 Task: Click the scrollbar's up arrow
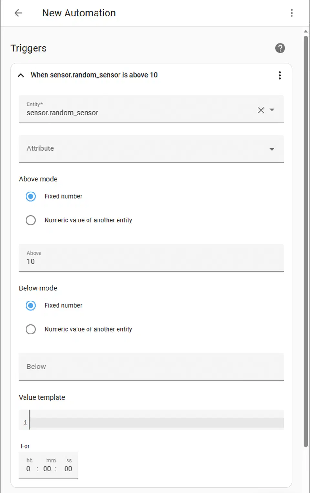pos(305,31)
